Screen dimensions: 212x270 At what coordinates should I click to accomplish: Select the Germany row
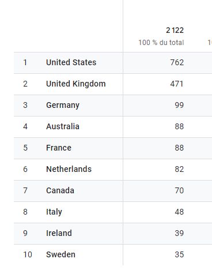113,106
